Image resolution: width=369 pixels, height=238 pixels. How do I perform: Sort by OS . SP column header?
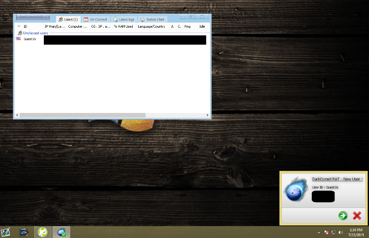(x=101, y=26)
